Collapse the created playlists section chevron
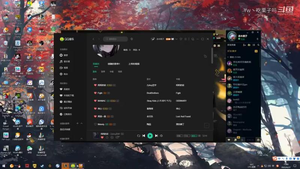The height and width of the screenshot is (169, 300). point(81,124)
